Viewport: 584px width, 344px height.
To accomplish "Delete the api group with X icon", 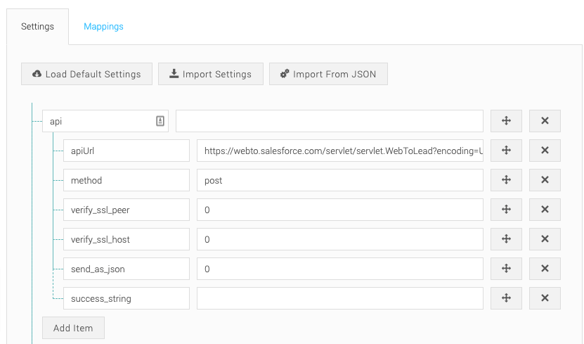I will pyautogui.click(x=545, y=121).
